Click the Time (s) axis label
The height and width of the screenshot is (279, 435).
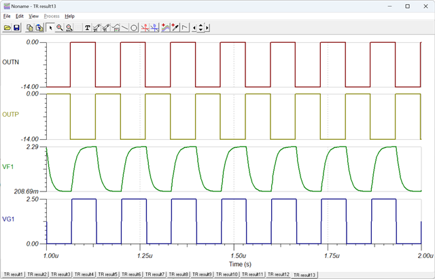tap(240, 264)
